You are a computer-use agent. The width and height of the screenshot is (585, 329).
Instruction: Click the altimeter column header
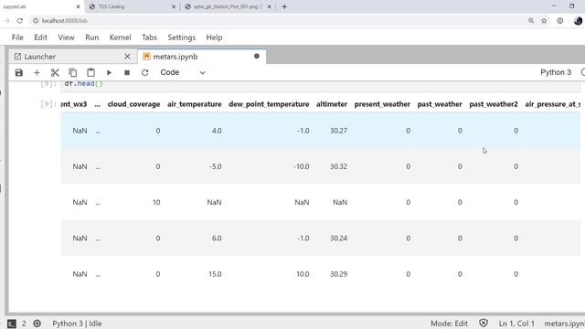[x=332, y=104]
